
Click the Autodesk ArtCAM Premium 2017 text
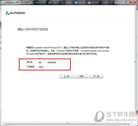coord(48,48)
